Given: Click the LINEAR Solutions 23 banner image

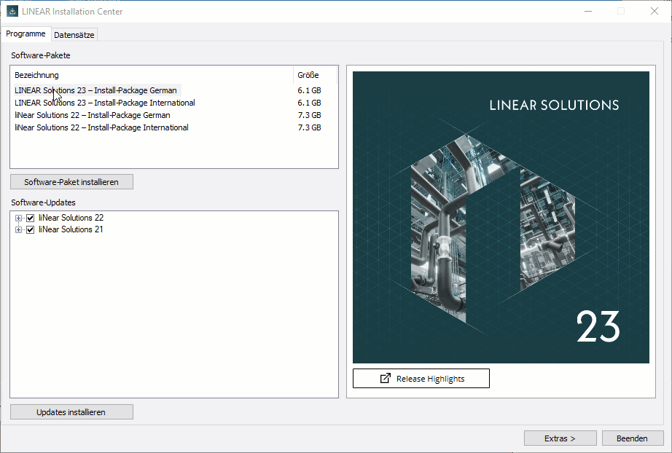Looking at the screenshot, I should [501, 217].
